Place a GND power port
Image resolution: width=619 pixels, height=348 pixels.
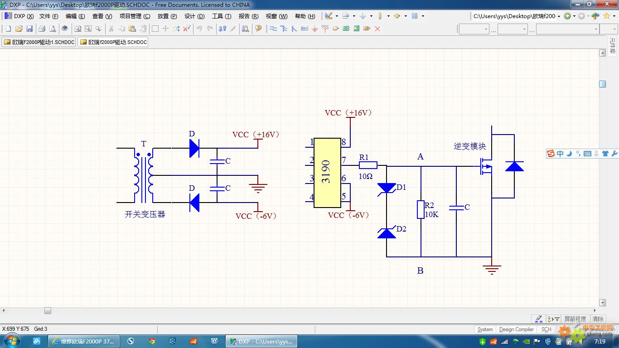coord(315,29)
